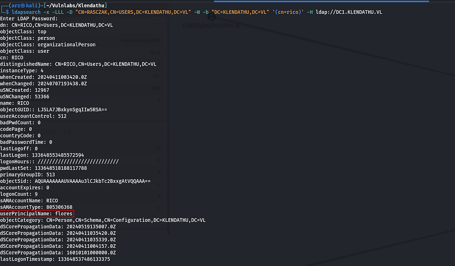This screenshot has height=266, width=455.
Task: Click dSCorePropagationData value 20240411004157.0Z
Action: tap(91, 246)
